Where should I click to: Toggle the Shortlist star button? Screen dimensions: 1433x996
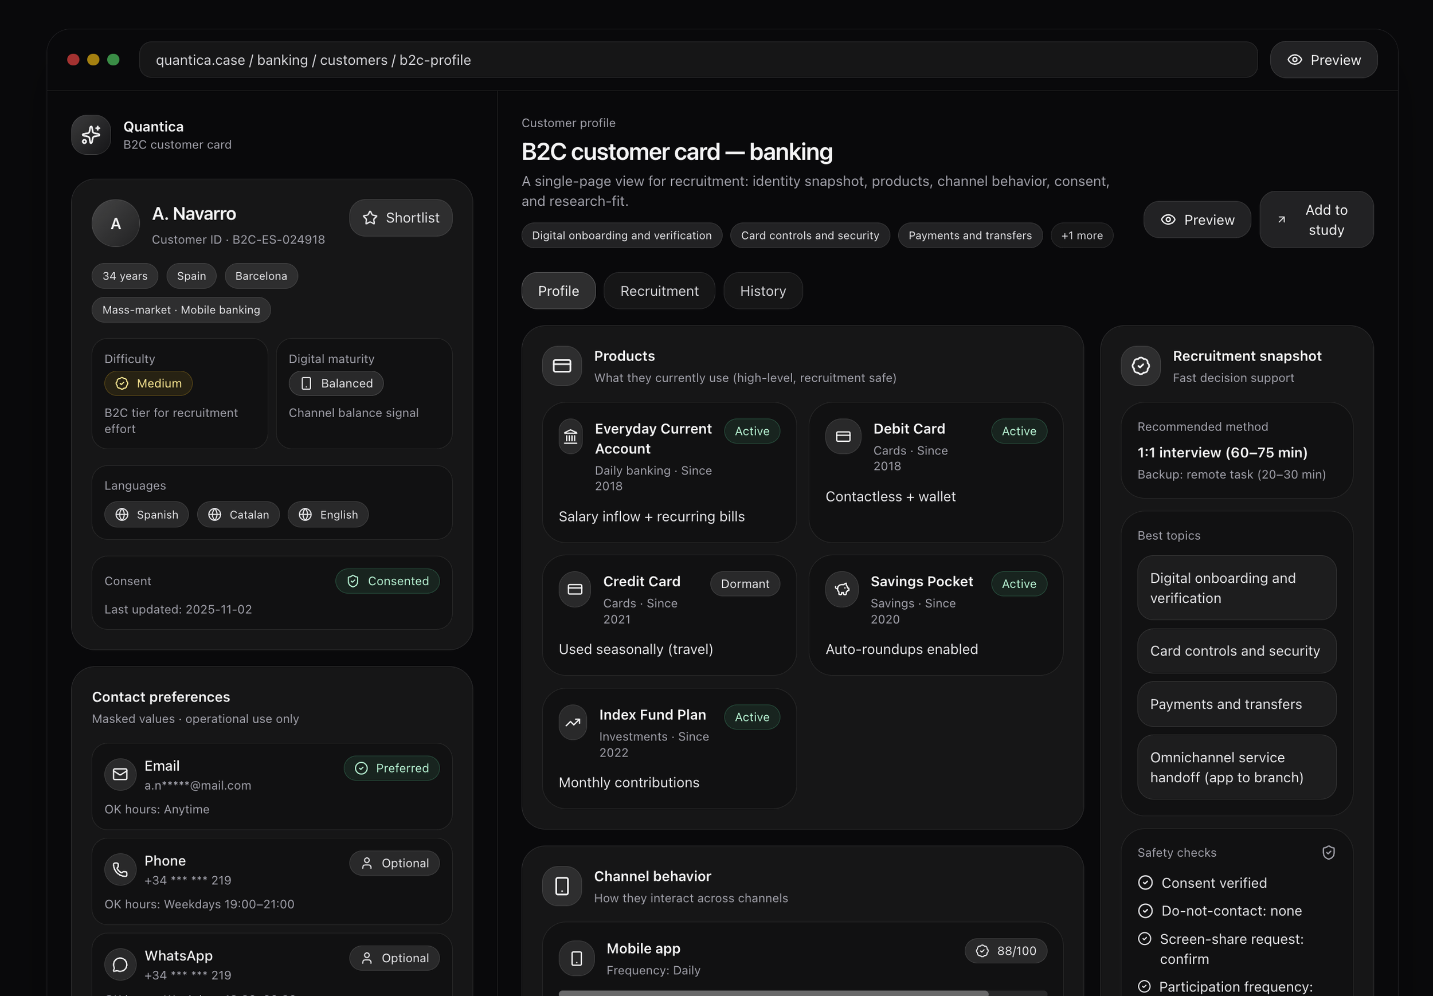401,218
